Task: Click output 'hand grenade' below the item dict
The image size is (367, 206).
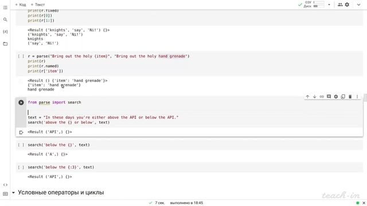Action: (41, 89)
